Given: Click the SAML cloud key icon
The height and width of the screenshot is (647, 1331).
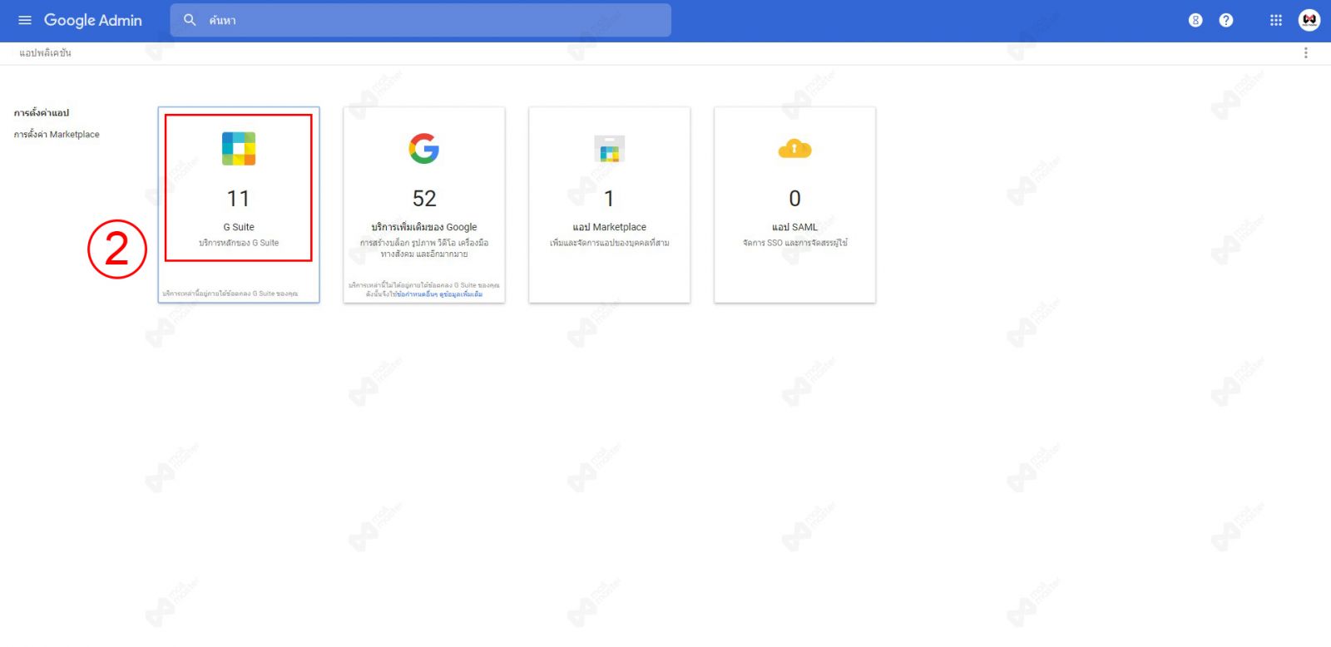Looking at the screenshot, I should [794, 149].
